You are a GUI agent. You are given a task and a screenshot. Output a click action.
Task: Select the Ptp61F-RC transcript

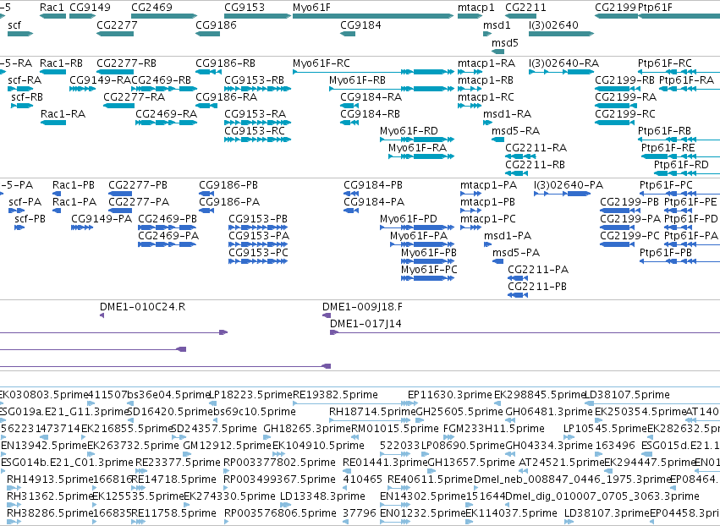[x=679, y=72]
